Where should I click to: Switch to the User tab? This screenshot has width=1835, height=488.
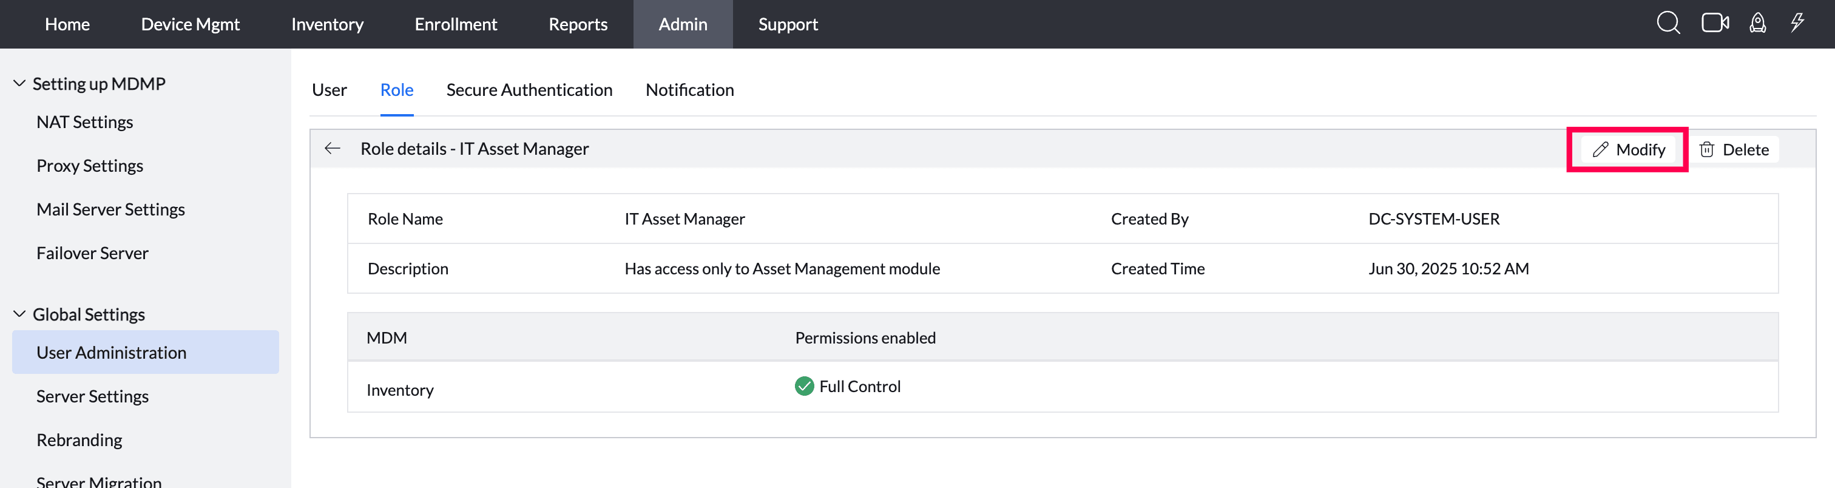click(x=329, y=90)
